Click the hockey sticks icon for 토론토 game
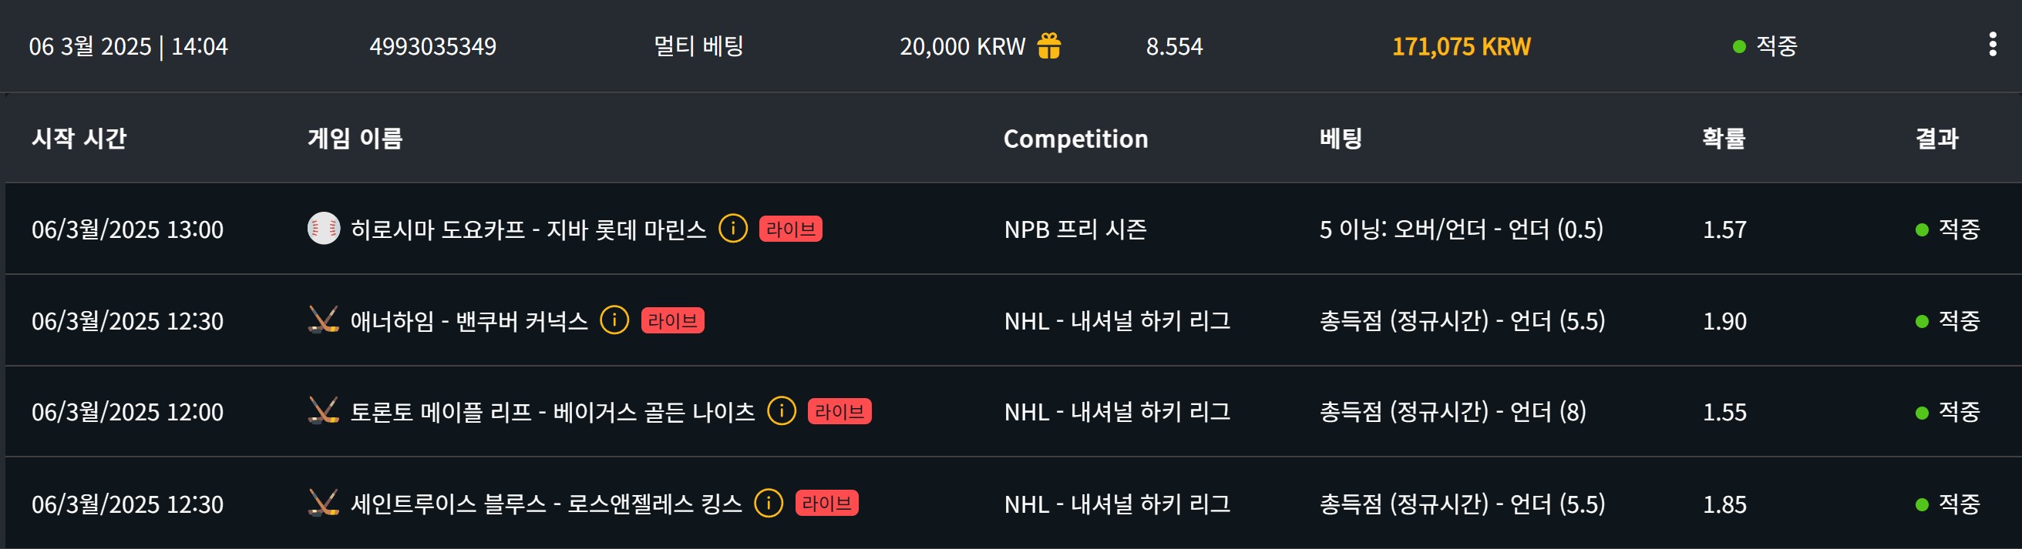 pos(324,411)
